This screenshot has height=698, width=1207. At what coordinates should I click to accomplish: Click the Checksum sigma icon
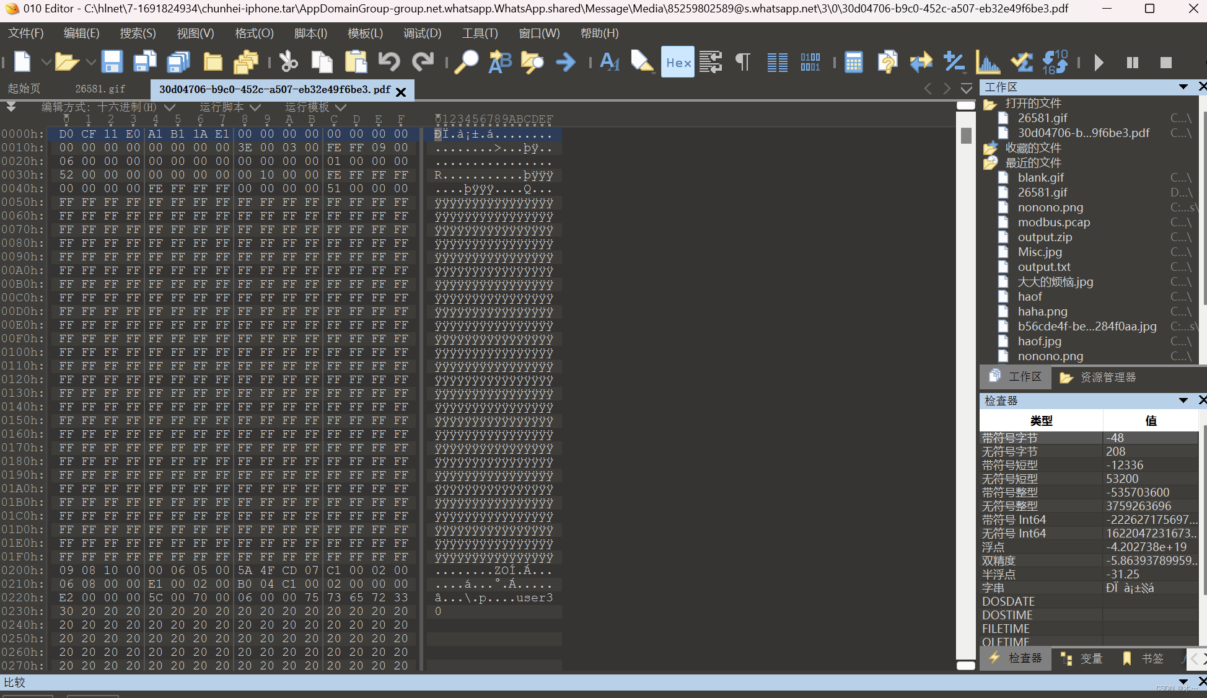[1021, 62]
